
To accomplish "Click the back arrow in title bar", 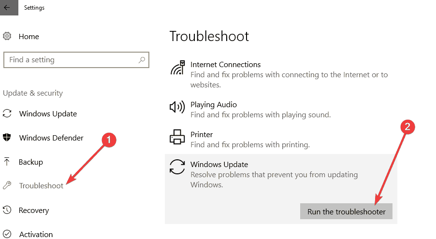I will point(7,7).
